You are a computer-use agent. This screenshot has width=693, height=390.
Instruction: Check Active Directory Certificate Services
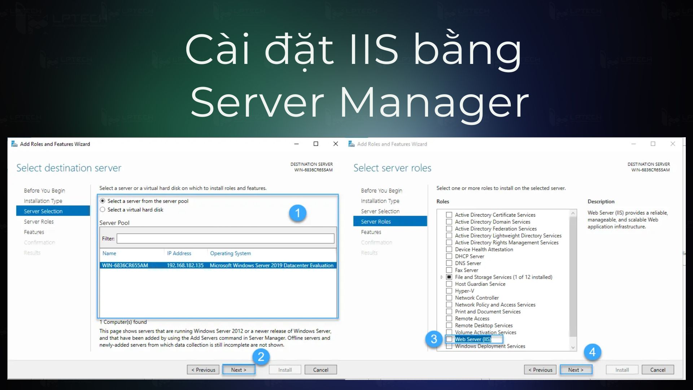tap(449, 215)
